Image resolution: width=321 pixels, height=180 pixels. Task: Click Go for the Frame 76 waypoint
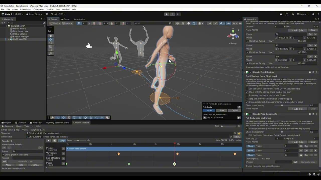point(310,45)
